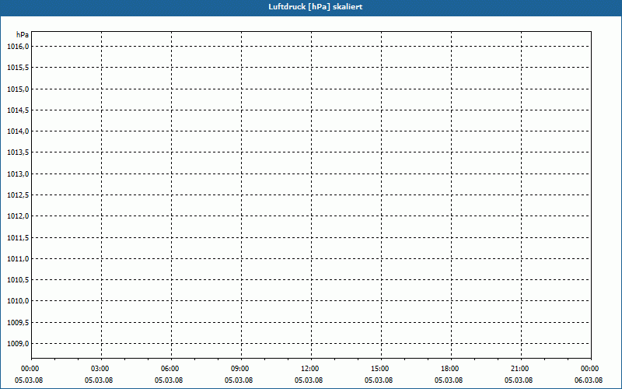Click the 1014,0 axis tick label
This screenshot has width=622, height=389.
tap(18, 131)
